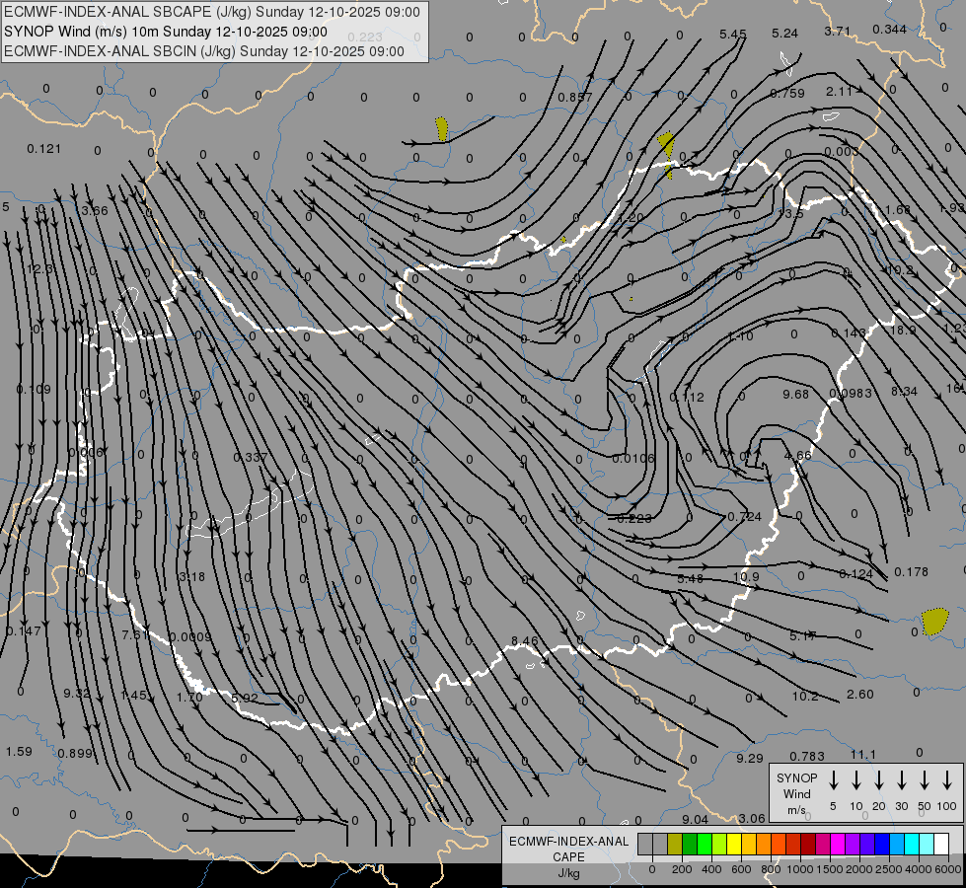Click the map value 18.9
The height and width of the screenshot is (888, 966).
click(903, 331)
